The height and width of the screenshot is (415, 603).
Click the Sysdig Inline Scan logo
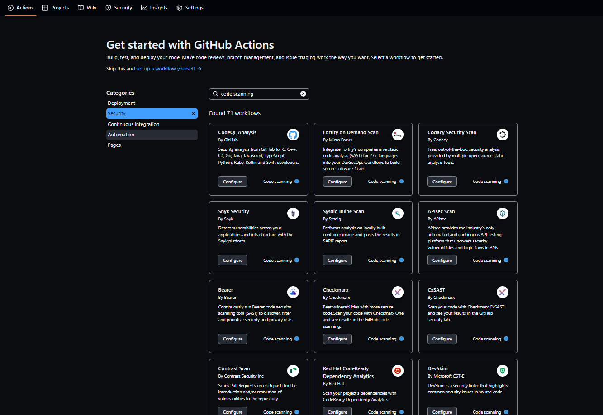tap(398, 213)
